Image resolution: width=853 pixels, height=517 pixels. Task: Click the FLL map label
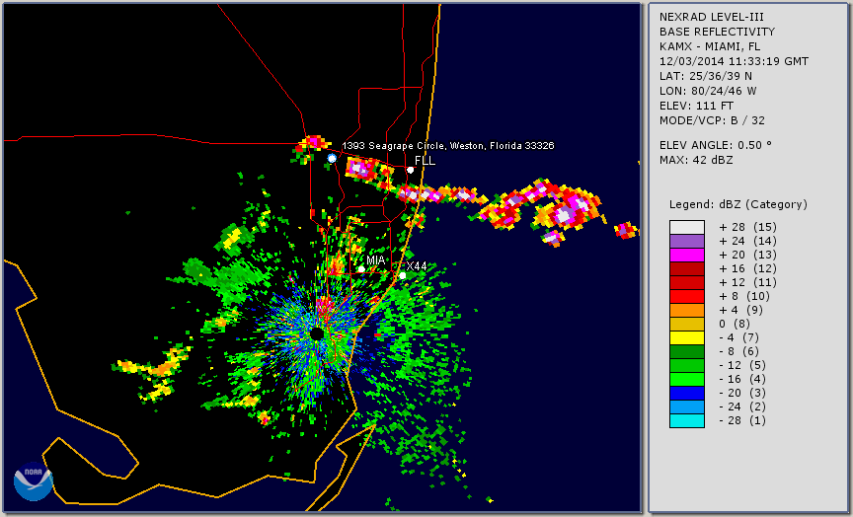click(x=425, y=161)
